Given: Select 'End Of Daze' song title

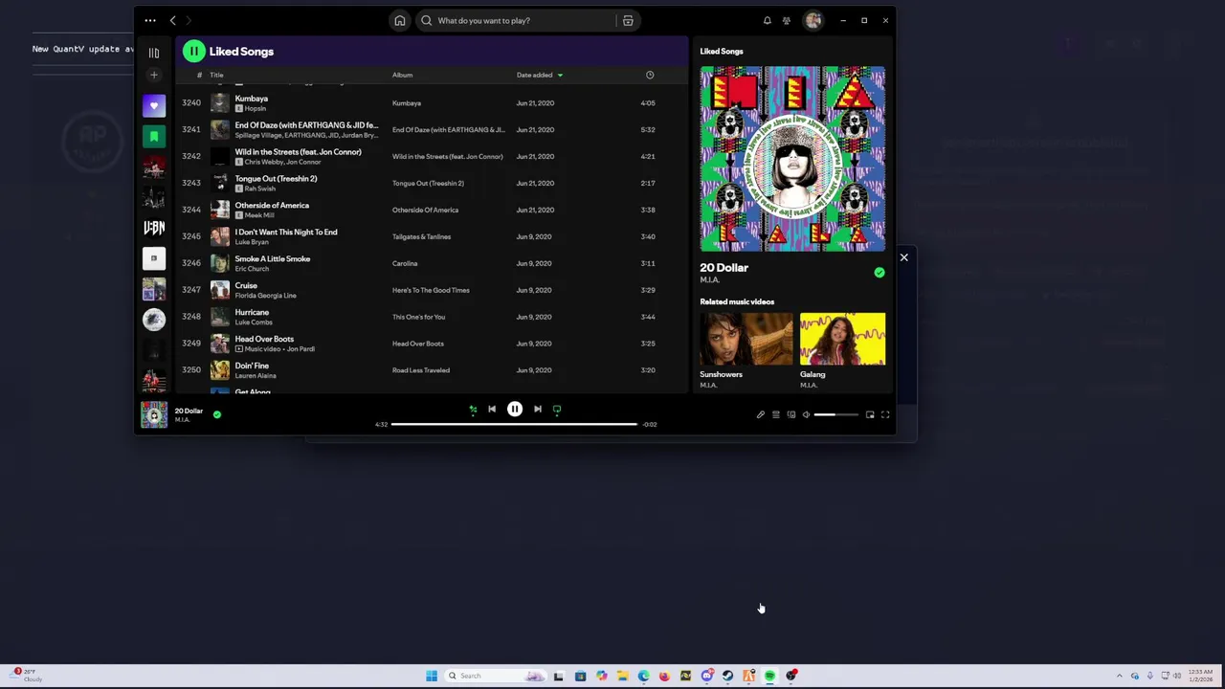Looking at the screenshot, I should (x=306, y=125).
